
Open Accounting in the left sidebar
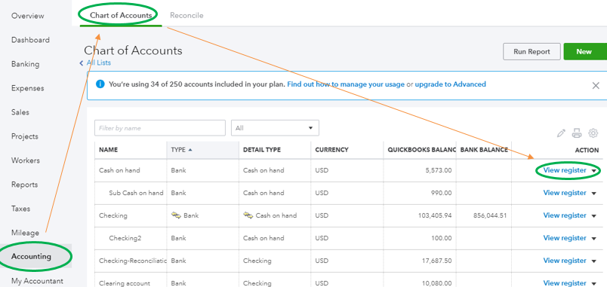32,256
